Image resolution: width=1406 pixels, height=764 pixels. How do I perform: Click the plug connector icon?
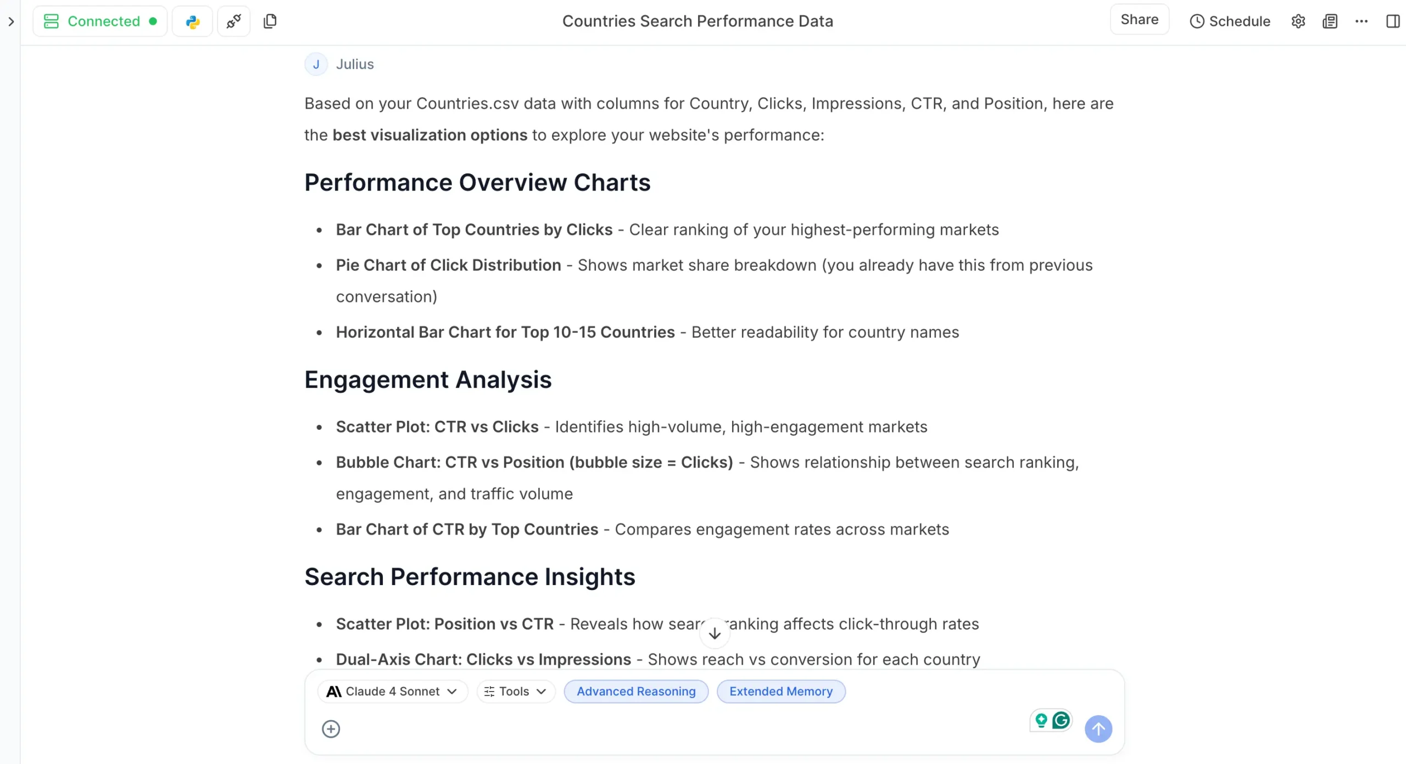(x=234, y=21)
